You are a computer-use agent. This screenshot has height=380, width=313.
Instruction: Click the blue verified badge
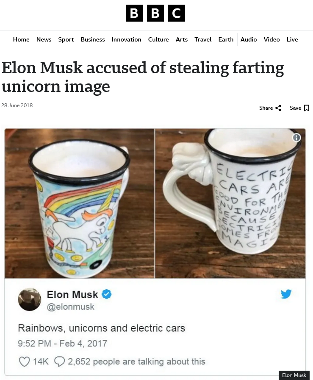(106, 294)
